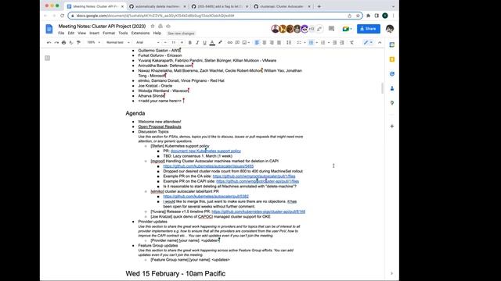The image size is (501, 281).
Task: Run spelling and grammar check icon
Action: pyautogui.click(x=71, y=42)
